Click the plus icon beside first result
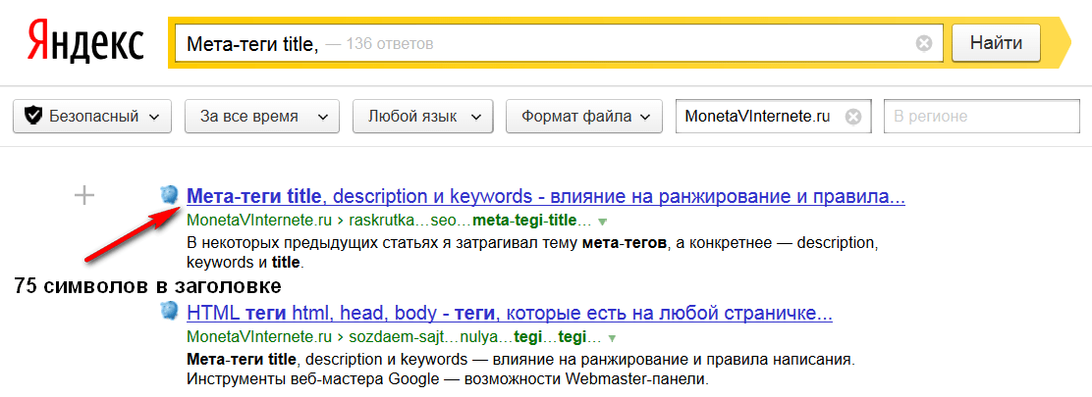Viewport: 1092px width, 397px height. [85, 196]
